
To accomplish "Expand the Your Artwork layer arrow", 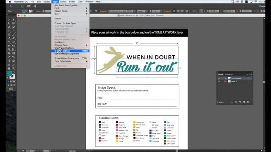I will 226,78.
